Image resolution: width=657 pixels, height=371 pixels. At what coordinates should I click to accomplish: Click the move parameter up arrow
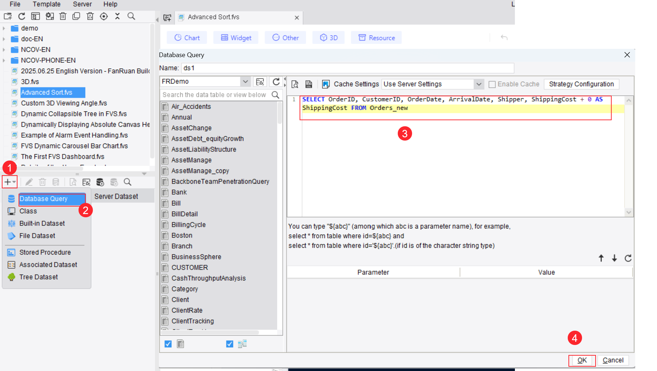pos(601,258)
